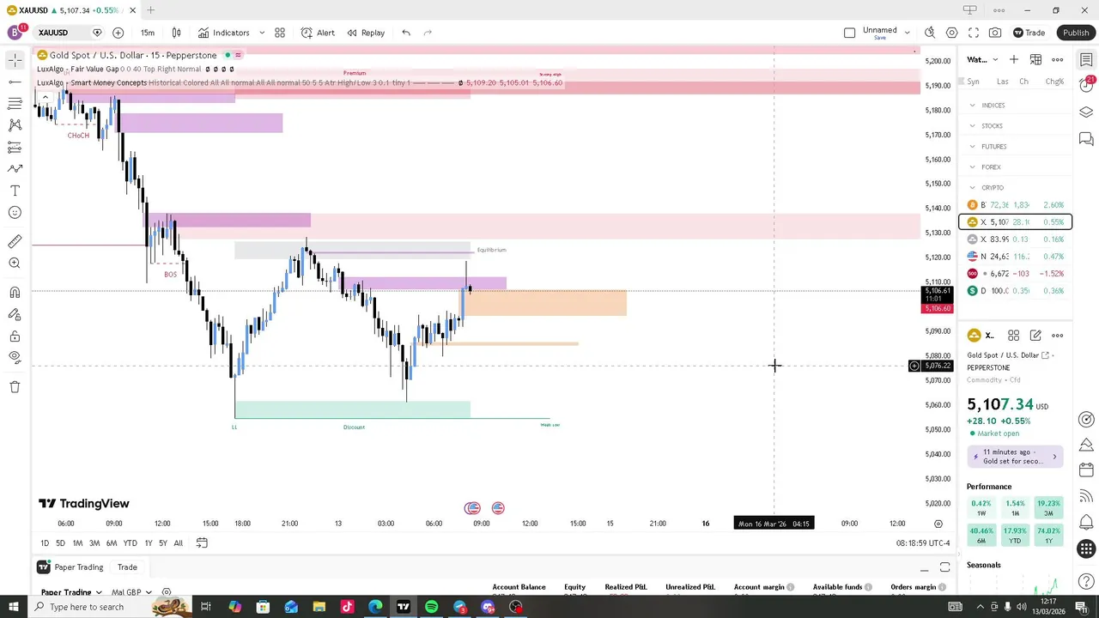
Task: Click the trash icon to remove objects
Action: [x=15, y=387]
